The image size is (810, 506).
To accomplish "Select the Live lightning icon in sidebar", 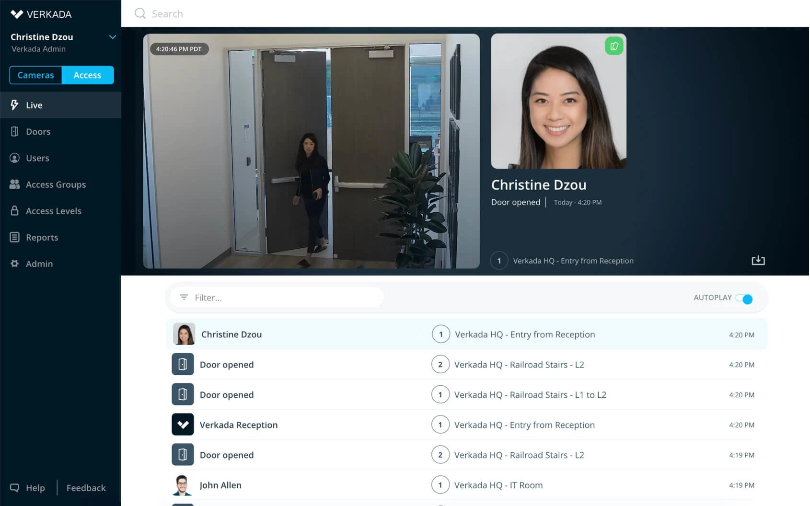I will pos(14,104).
